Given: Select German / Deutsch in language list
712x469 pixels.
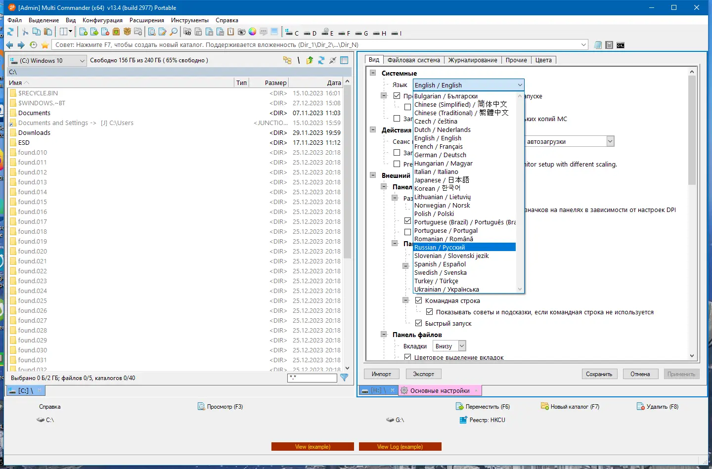Looking at the screenshot, I should [464, 155].
